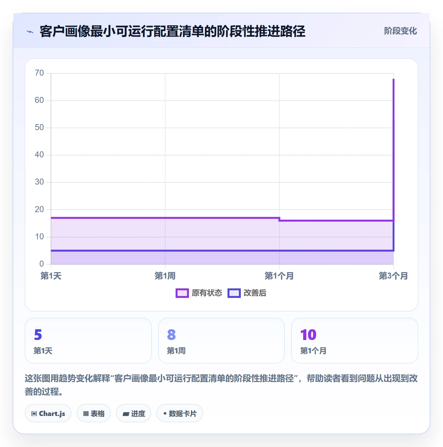Click the diamond icon in 数据卡片 tag
Viewport: 443px width, 447px height.
[165, 413]
